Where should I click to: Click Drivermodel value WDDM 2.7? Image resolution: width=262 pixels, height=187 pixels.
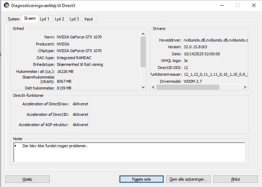pyautogui.click(x=193, y=81)
